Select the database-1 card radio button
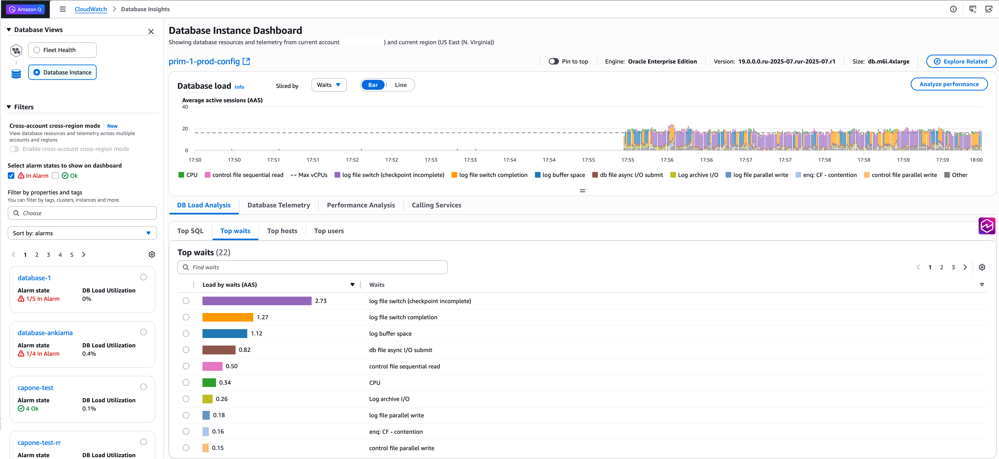This screenshot has width=999, height=459. [x=144, y=277]
